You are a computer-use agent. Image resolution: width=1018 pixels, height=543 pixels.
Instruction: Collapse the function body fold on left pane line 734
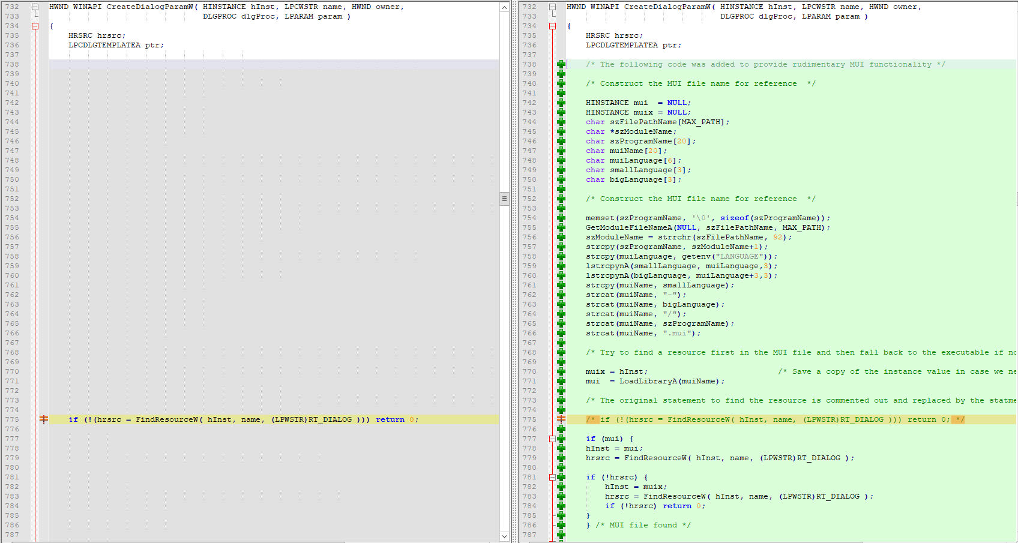coord(35,26)
